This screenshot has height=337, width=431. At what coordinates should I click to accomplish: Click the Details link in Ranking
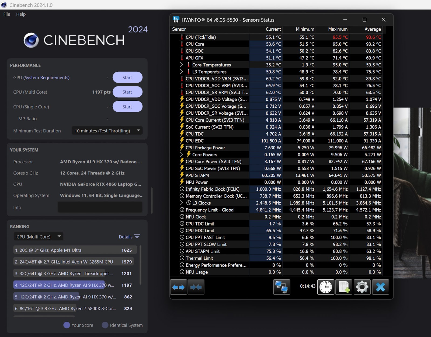[x=126, y=237]
